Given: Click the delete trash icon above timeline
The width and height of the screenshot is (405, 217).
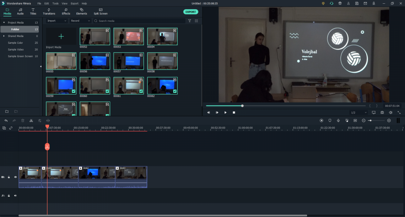Looking at the screenshot, I should [23, 120].
